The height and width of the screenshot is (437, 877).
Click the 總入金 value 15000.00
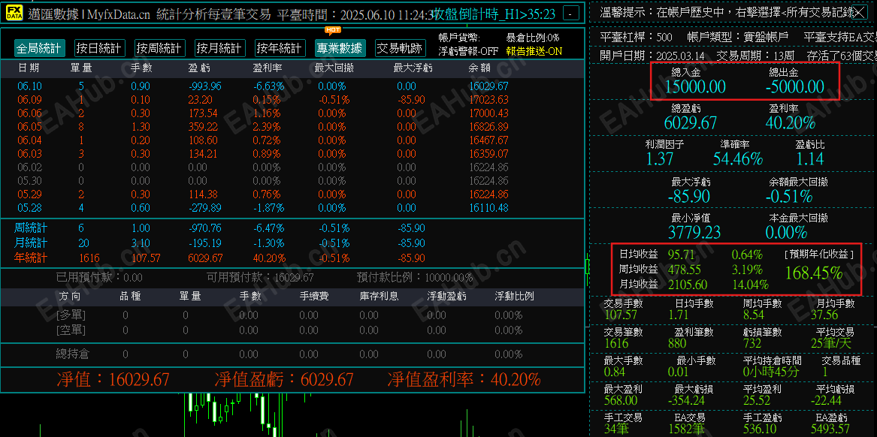[695, 86]
